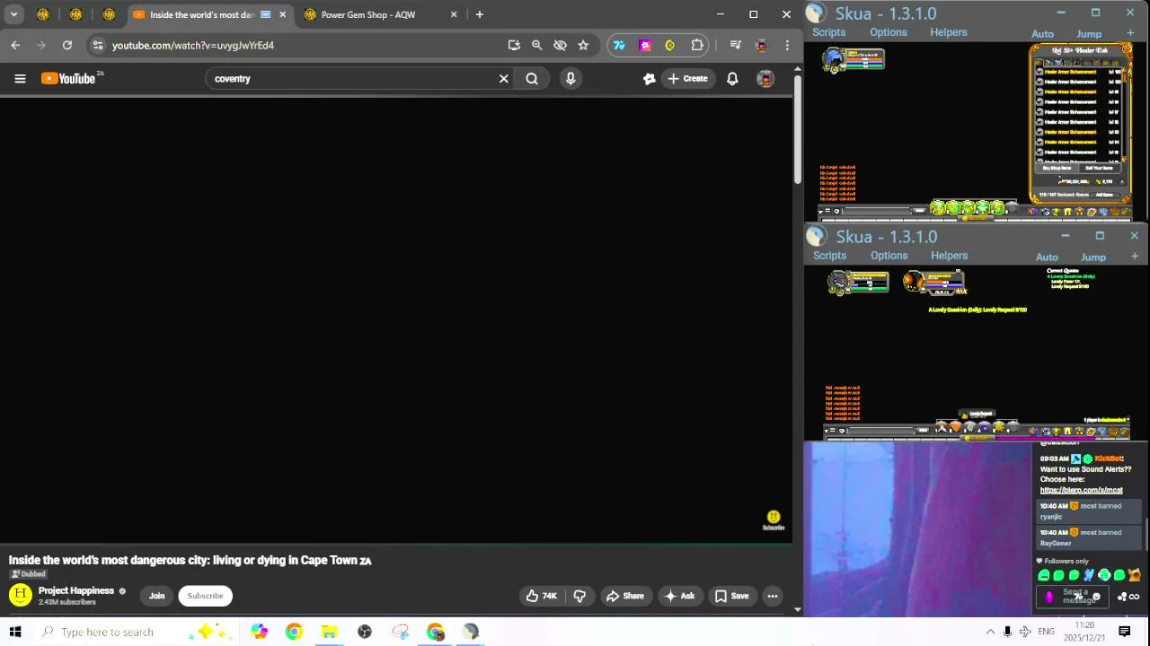Click the plus button in top Skua window

coord(1130,33)
